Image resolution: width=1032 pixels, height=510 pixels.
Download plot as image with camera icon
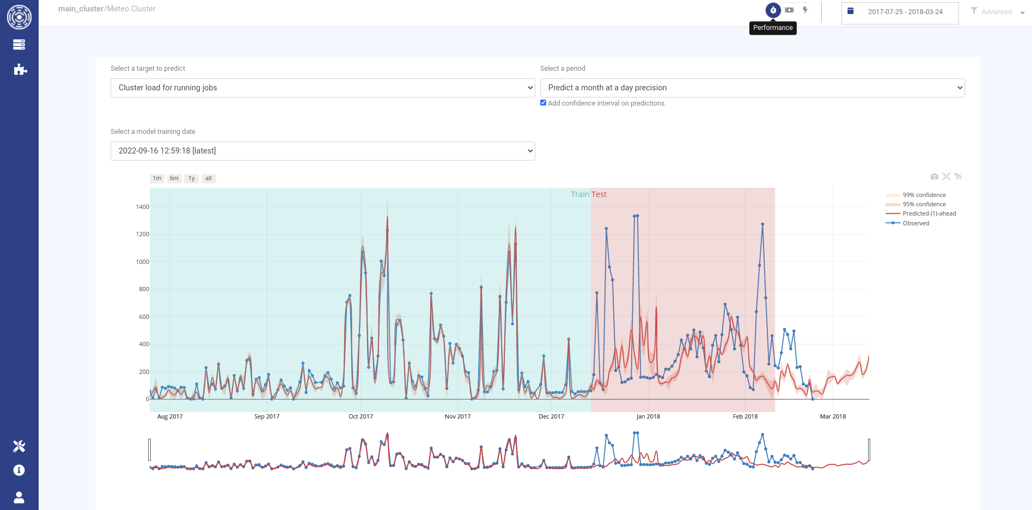click(x=934, y=176)
